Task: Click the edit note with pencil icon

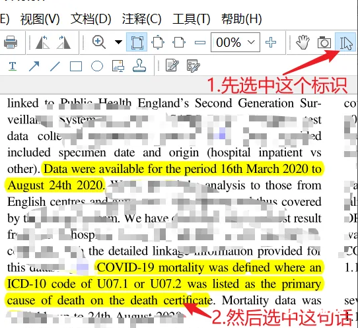Action: click(x=172, y=65)
